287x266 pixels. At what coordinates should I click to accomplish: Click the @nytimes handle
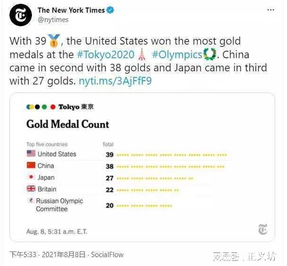click(x=53, y=20)
